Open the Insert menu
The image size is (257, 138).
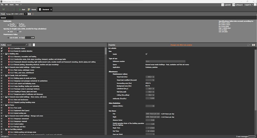coord(12,5)
